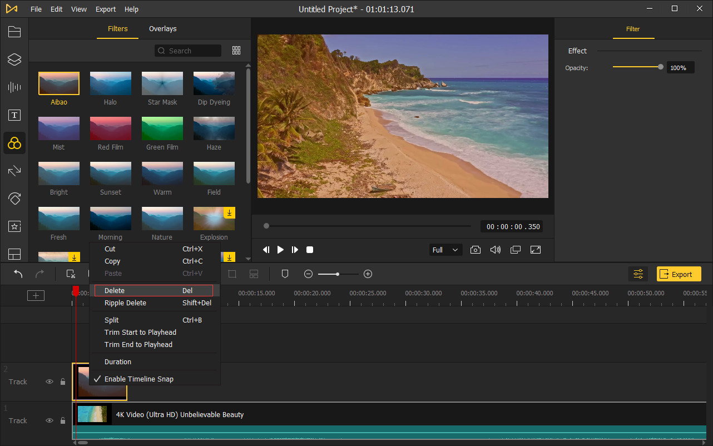Open the Behaviors panel in the sidebar
This screenshot has width=713, height=446.
tap(14, 199)
